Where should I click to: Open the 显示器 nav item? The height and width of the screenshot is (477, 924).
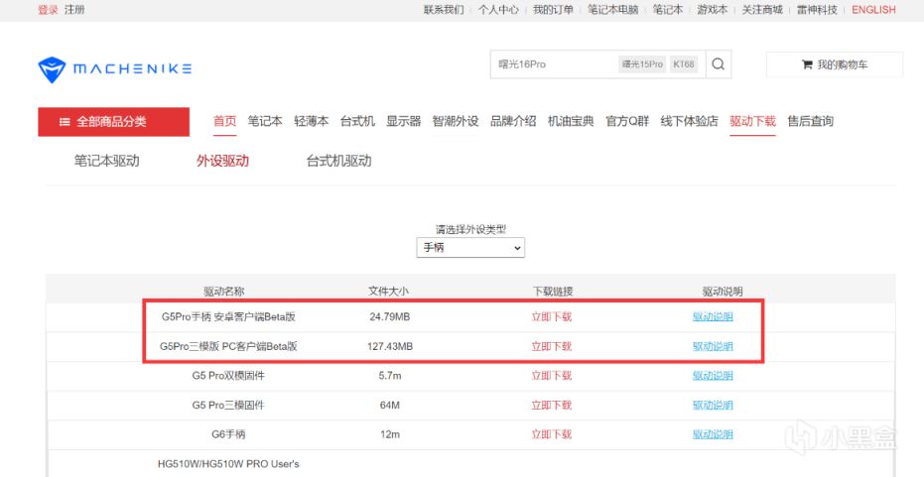[x=404, y=121]
